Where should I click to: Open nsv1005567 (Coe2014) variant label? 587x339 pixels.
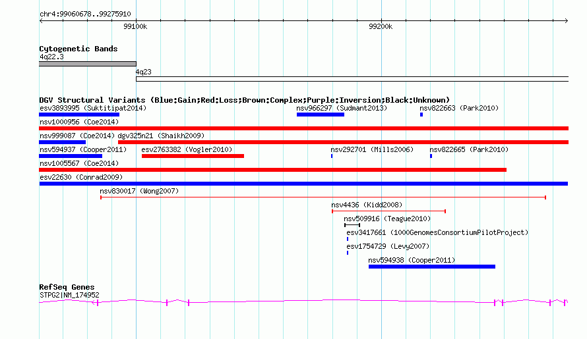[x=79, y=163]
